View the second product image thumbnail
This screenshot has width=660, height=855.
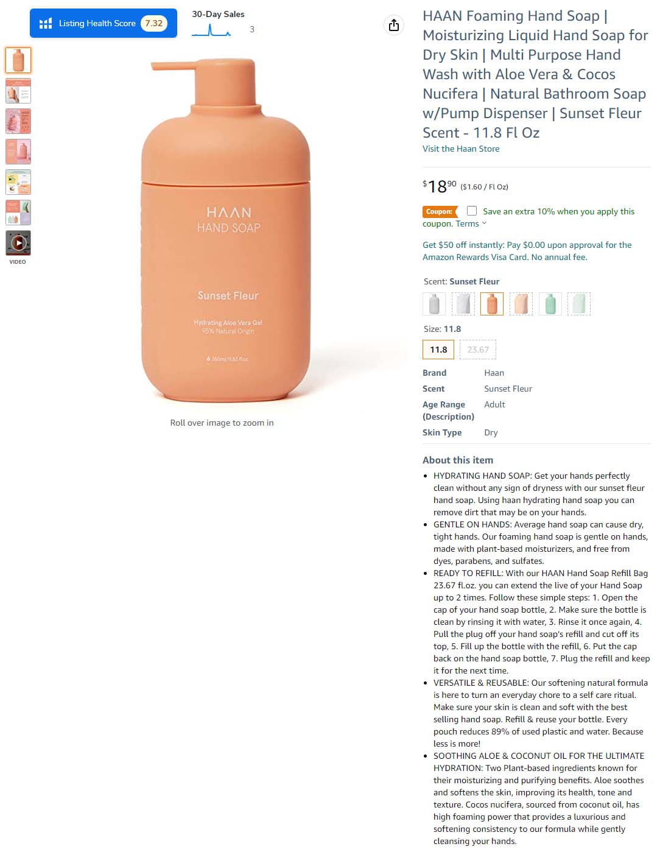tap(18, 91)
